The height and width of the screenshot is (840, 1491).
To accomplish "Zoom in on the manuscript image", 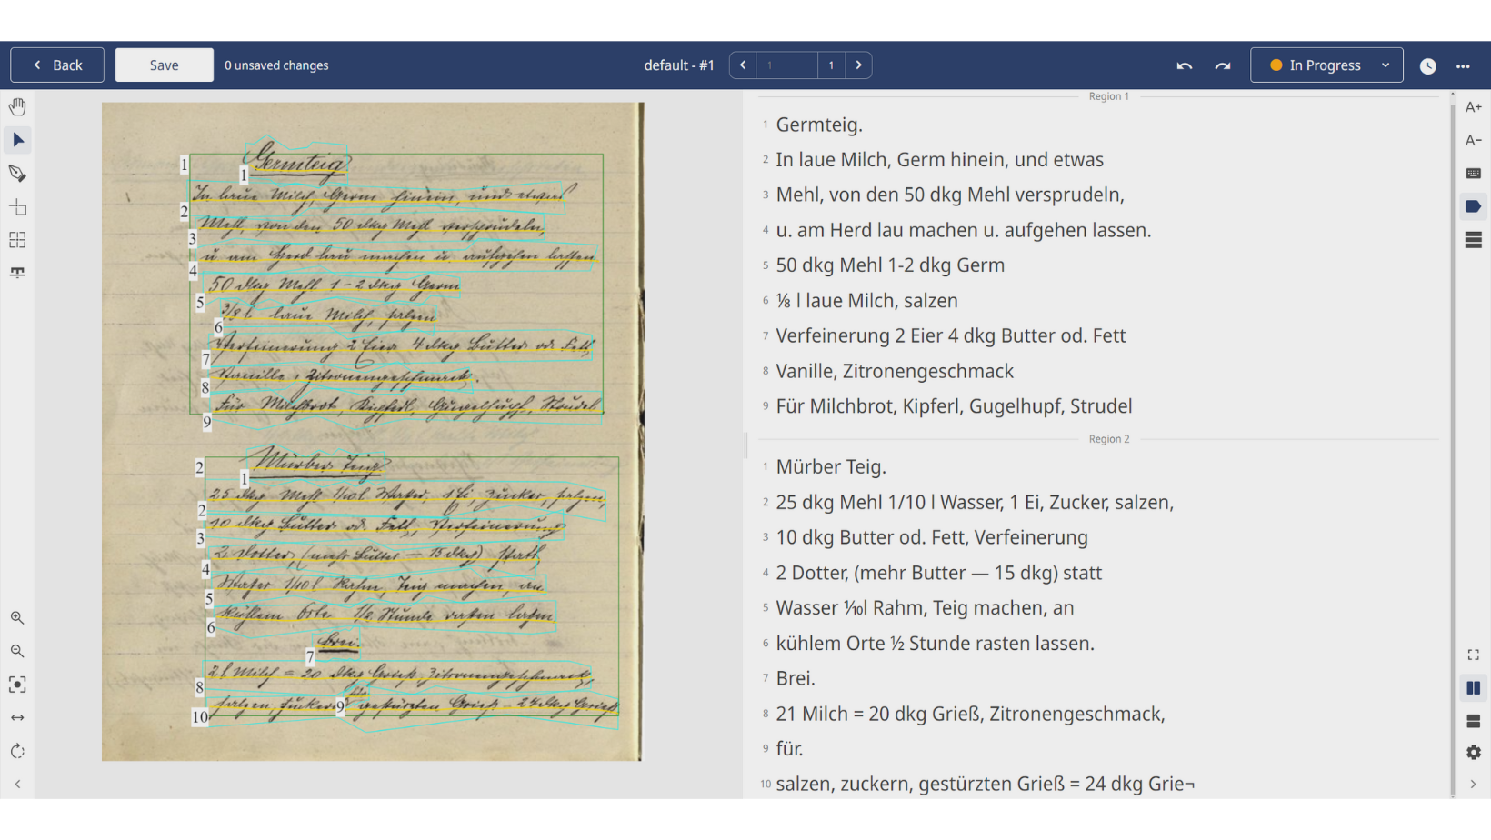I will click(x=17, y=617).
